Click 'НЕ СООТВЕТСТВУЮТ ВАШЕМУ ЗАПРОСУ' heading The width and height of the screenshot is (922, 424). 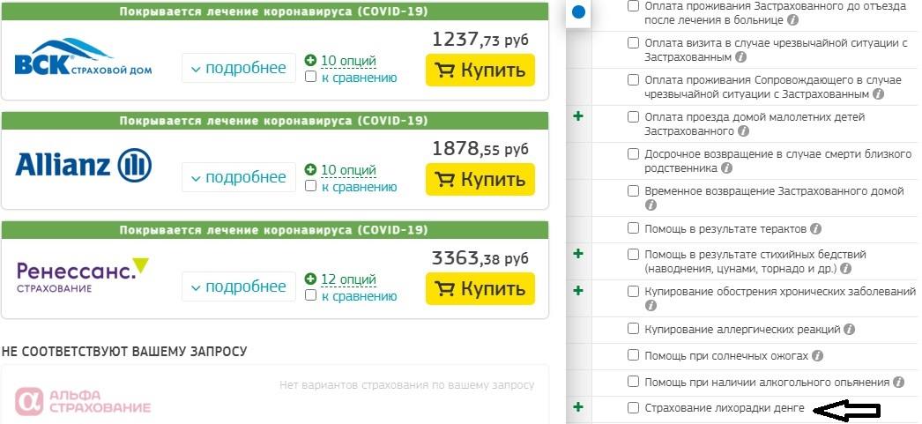tap(124, 352)
